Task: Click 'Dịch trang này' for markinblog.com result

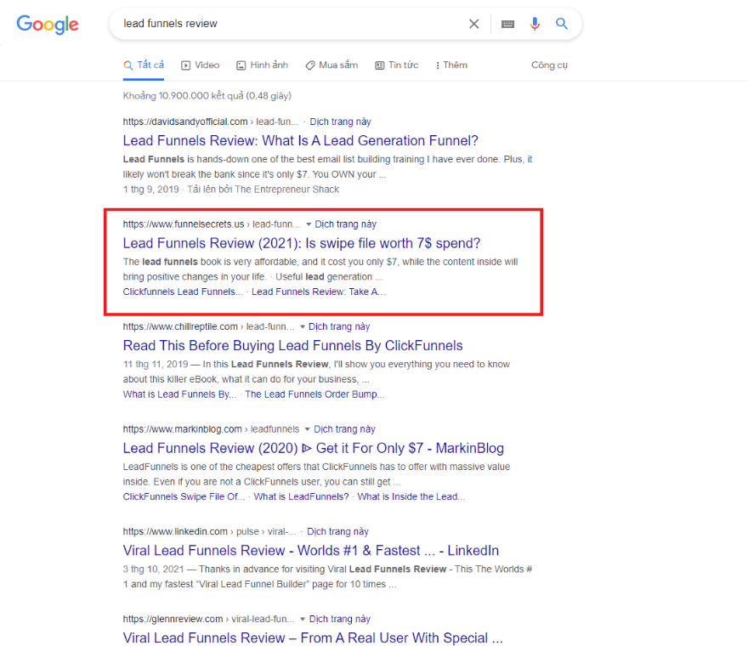Action: pos(344,429)
